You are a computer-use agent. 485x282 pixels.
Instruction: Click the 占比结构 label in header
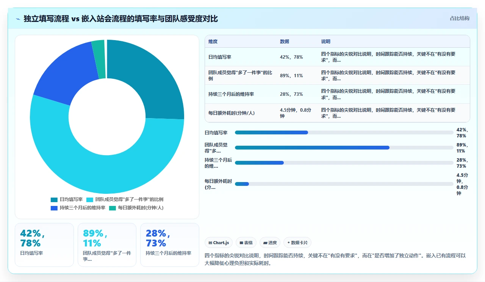(x=460, y=18)
